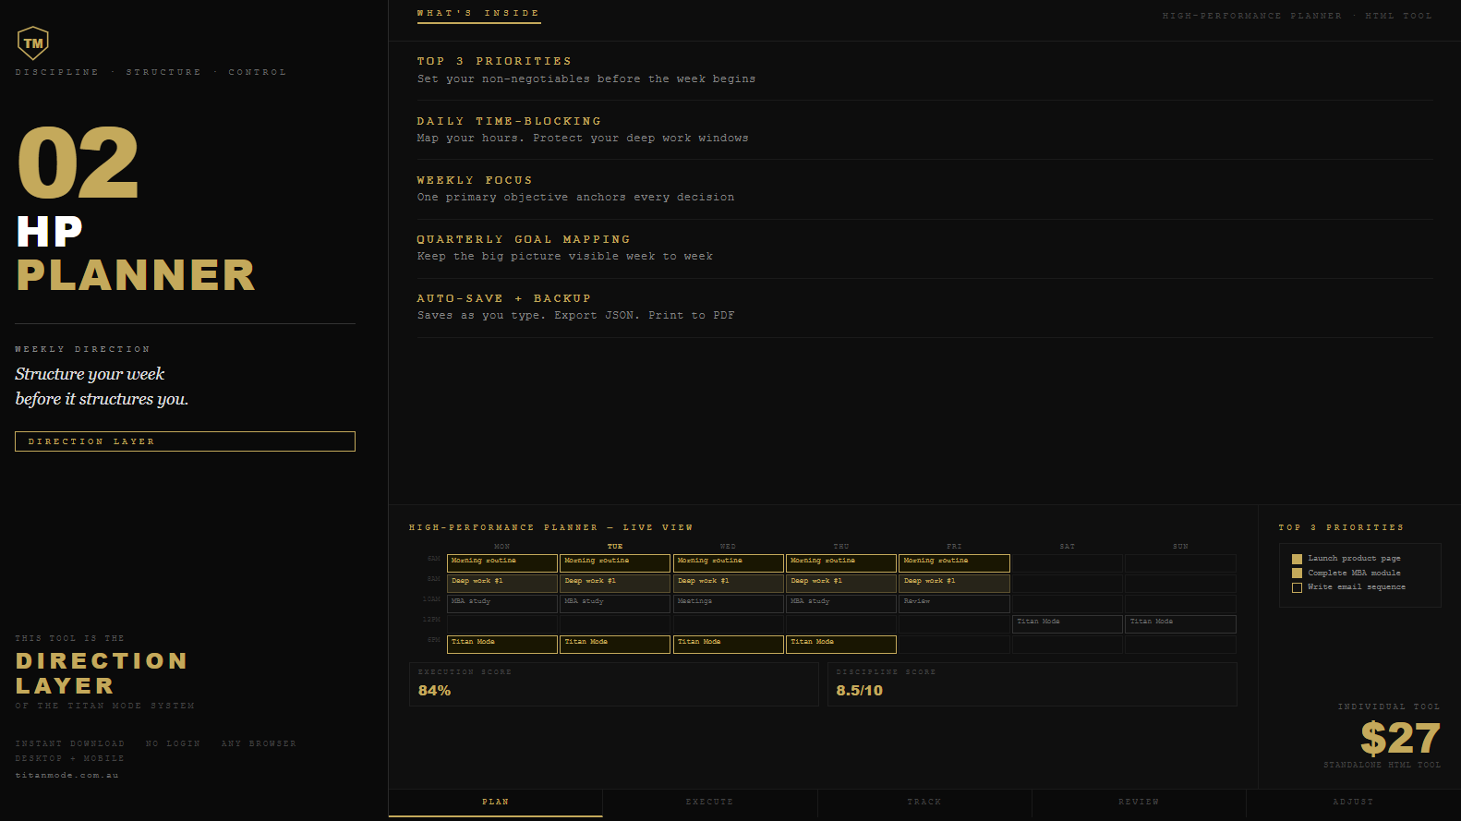
Task: Click the $27 price
Action: [1400, 738]
